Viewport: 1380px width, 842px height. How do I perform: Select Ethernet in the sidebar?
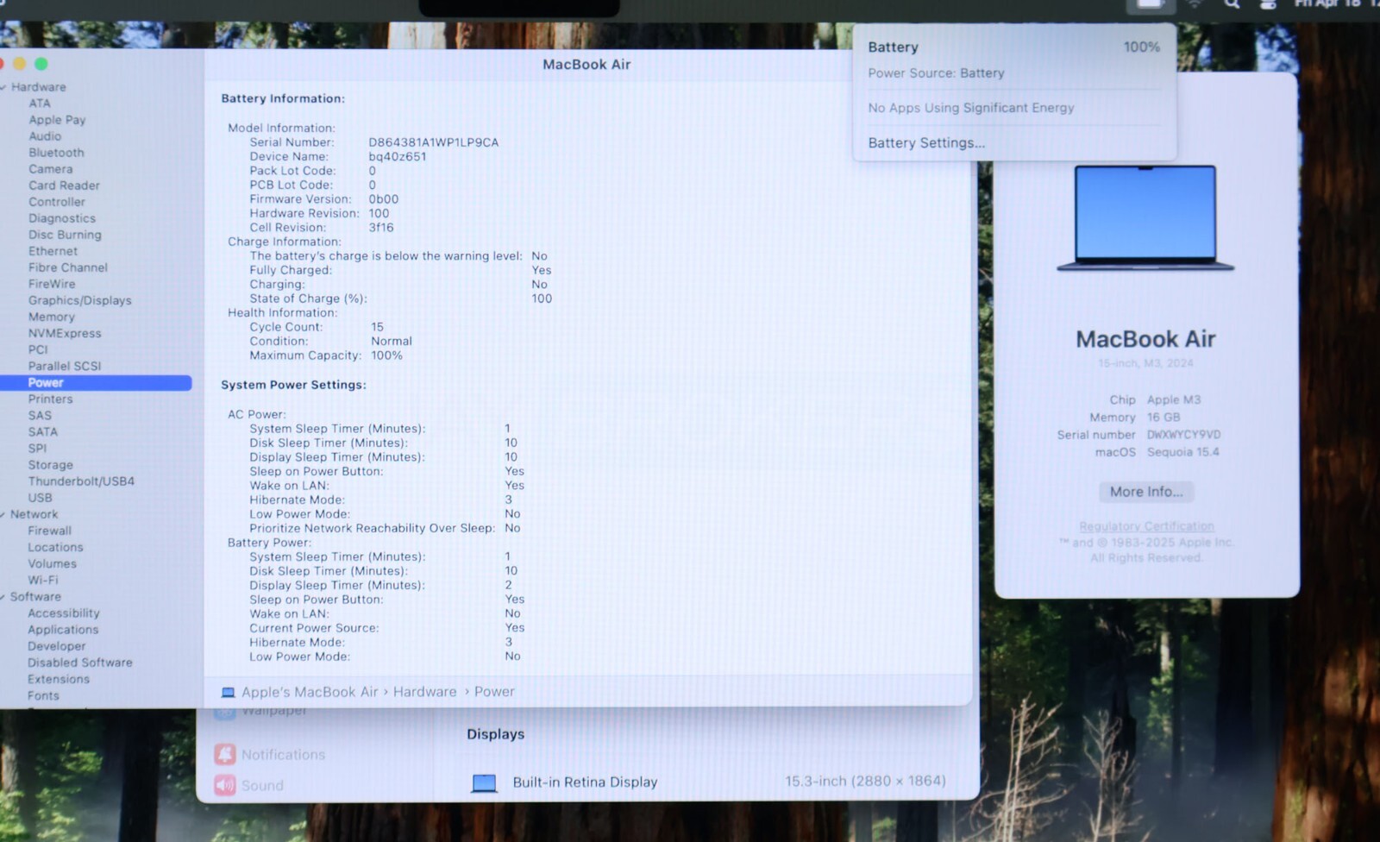coord(53,251)
